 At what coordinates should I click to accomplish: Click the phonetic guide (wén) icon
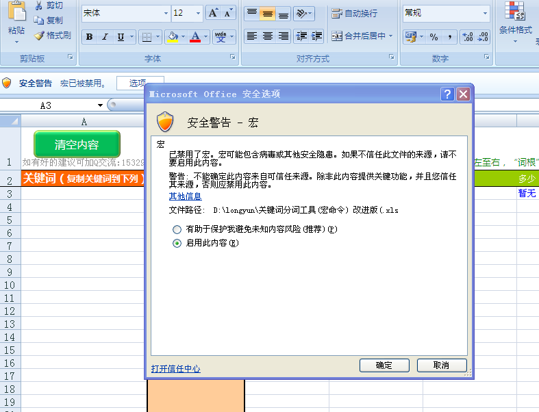pos(221,36)
